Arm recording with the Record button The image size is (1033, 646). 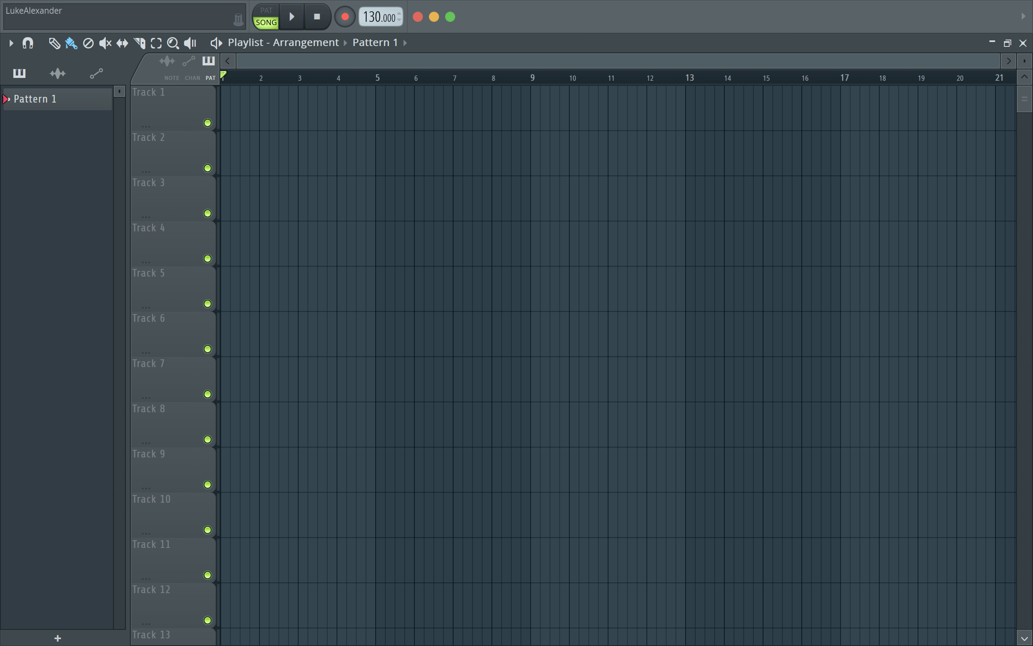click(x=345, y=17)
